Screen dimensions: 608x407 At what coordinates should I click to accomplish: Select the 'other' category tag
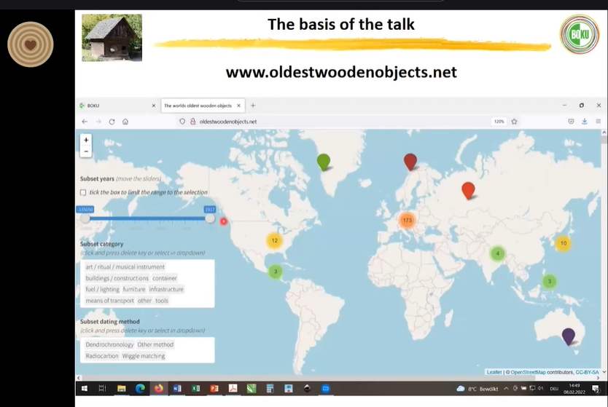click(144, 301)
